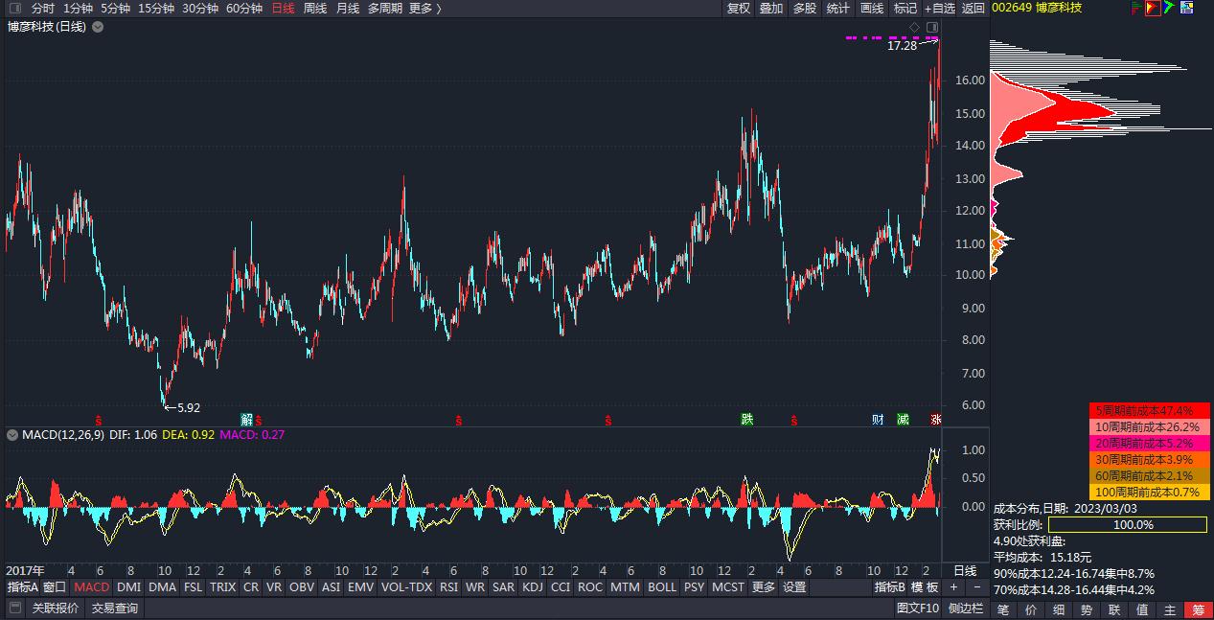Image resolution: width=1214 pixels, height=620 pixels.
Task: Click the blue panel icon at top right
Action: click(x=1187, y=9)
